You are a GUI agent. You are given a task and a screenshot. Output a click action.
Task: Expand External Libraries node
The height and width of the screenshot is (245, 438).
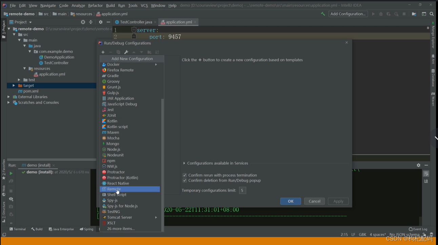click(8, 97)
